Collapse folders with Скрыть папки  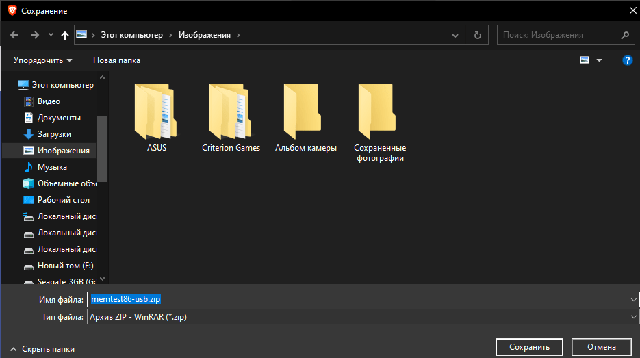tap(43, 349)
